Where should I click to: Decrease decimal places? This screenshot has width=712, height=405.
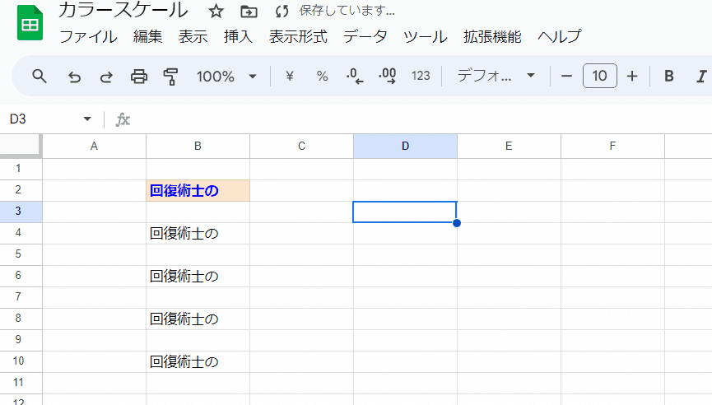(355, 76)
